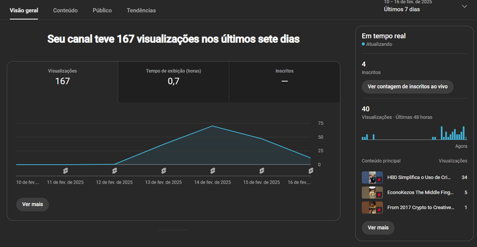Switch to the Conteúdo tab
Viewport: 477px width, 247px height.
pyautogui.click(x=65, y=11)
